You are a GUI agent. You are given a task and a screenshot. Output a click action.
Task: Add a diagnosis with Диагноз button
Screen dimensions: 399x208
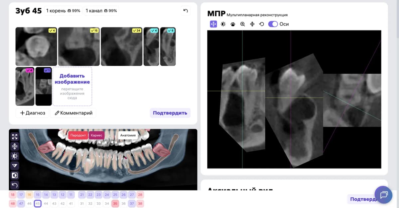32,113
